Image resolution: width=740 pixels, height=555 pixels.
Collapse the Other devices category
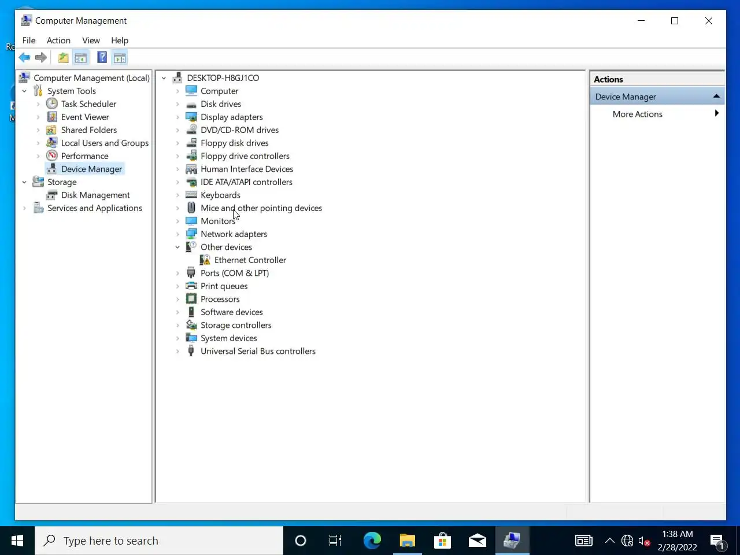coord(177,247)
